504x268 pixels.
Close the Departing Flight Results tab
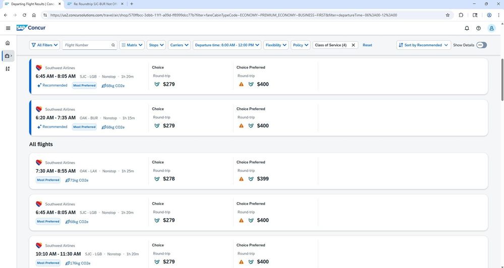point(60,4)
